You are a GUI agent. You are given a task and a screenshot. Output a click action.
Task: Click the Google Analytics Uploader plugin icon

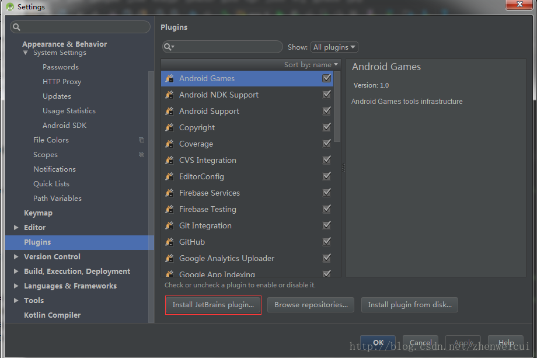pyautogui.click(x=169, y=258)
